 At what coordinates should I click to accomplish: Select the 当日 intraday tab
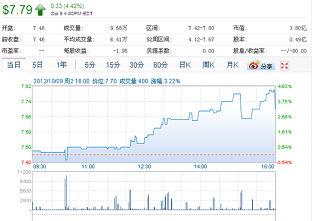click(x=14, y=65)
